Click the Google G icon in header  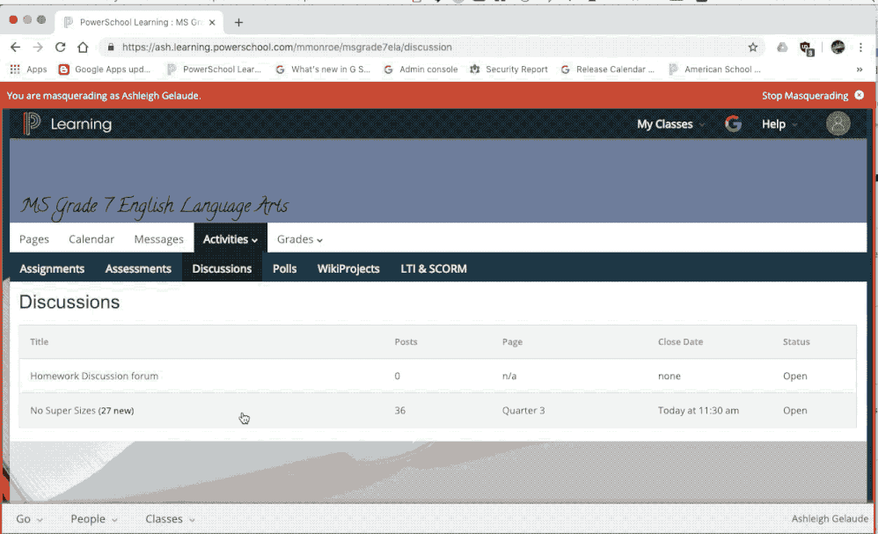tap(733, 124)
